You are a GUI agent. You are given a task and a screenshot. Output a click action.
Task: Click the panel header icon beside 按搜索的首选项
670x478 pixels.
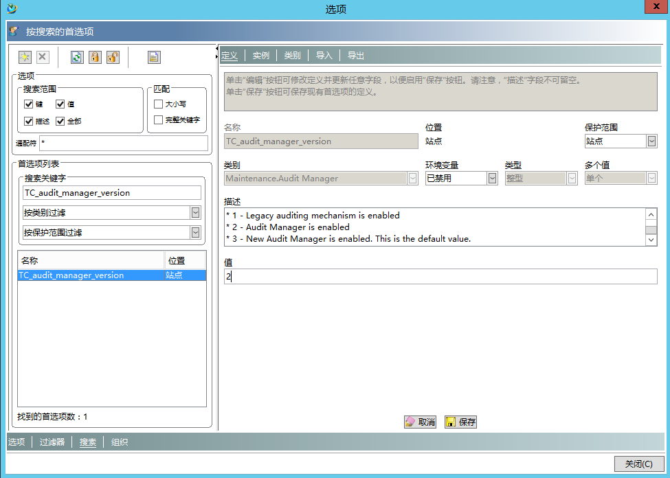coord(14,31)
